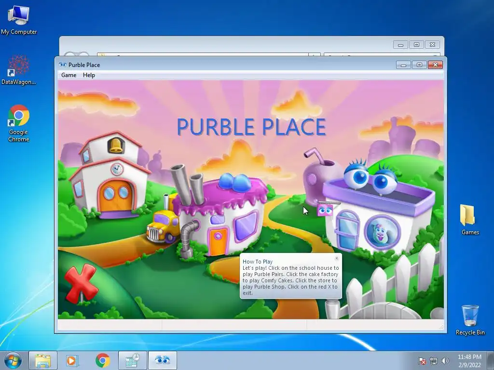Open the Game menu
494x370 pixels.
(69, 75)
